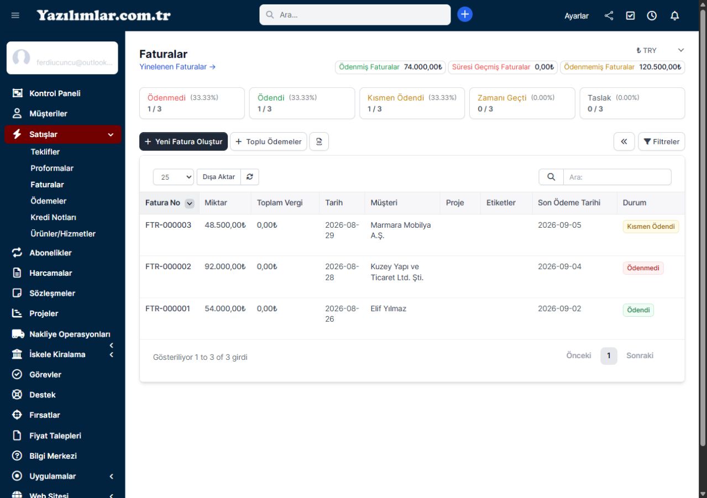Open Teklifler in the Satışlar submenu
The image size is (707, 498).
pyautogui.click(x=45, y=151)
